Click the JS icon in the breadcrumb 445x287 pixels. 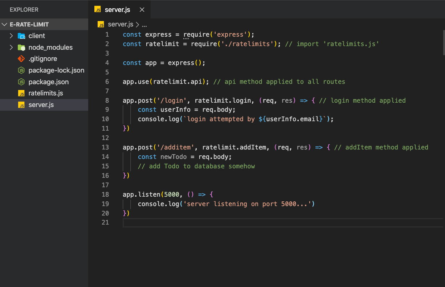(101, 25)
